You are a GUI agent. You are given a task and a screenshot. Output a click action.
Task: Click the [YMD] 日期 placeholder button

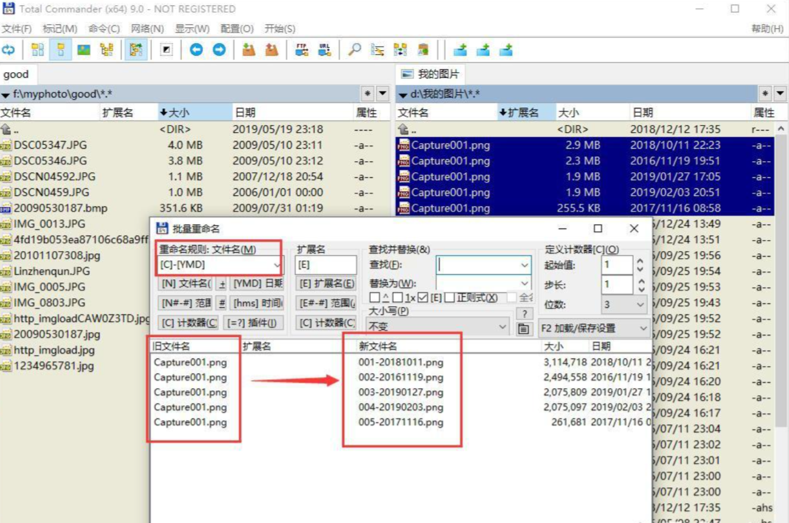[257, 284]
